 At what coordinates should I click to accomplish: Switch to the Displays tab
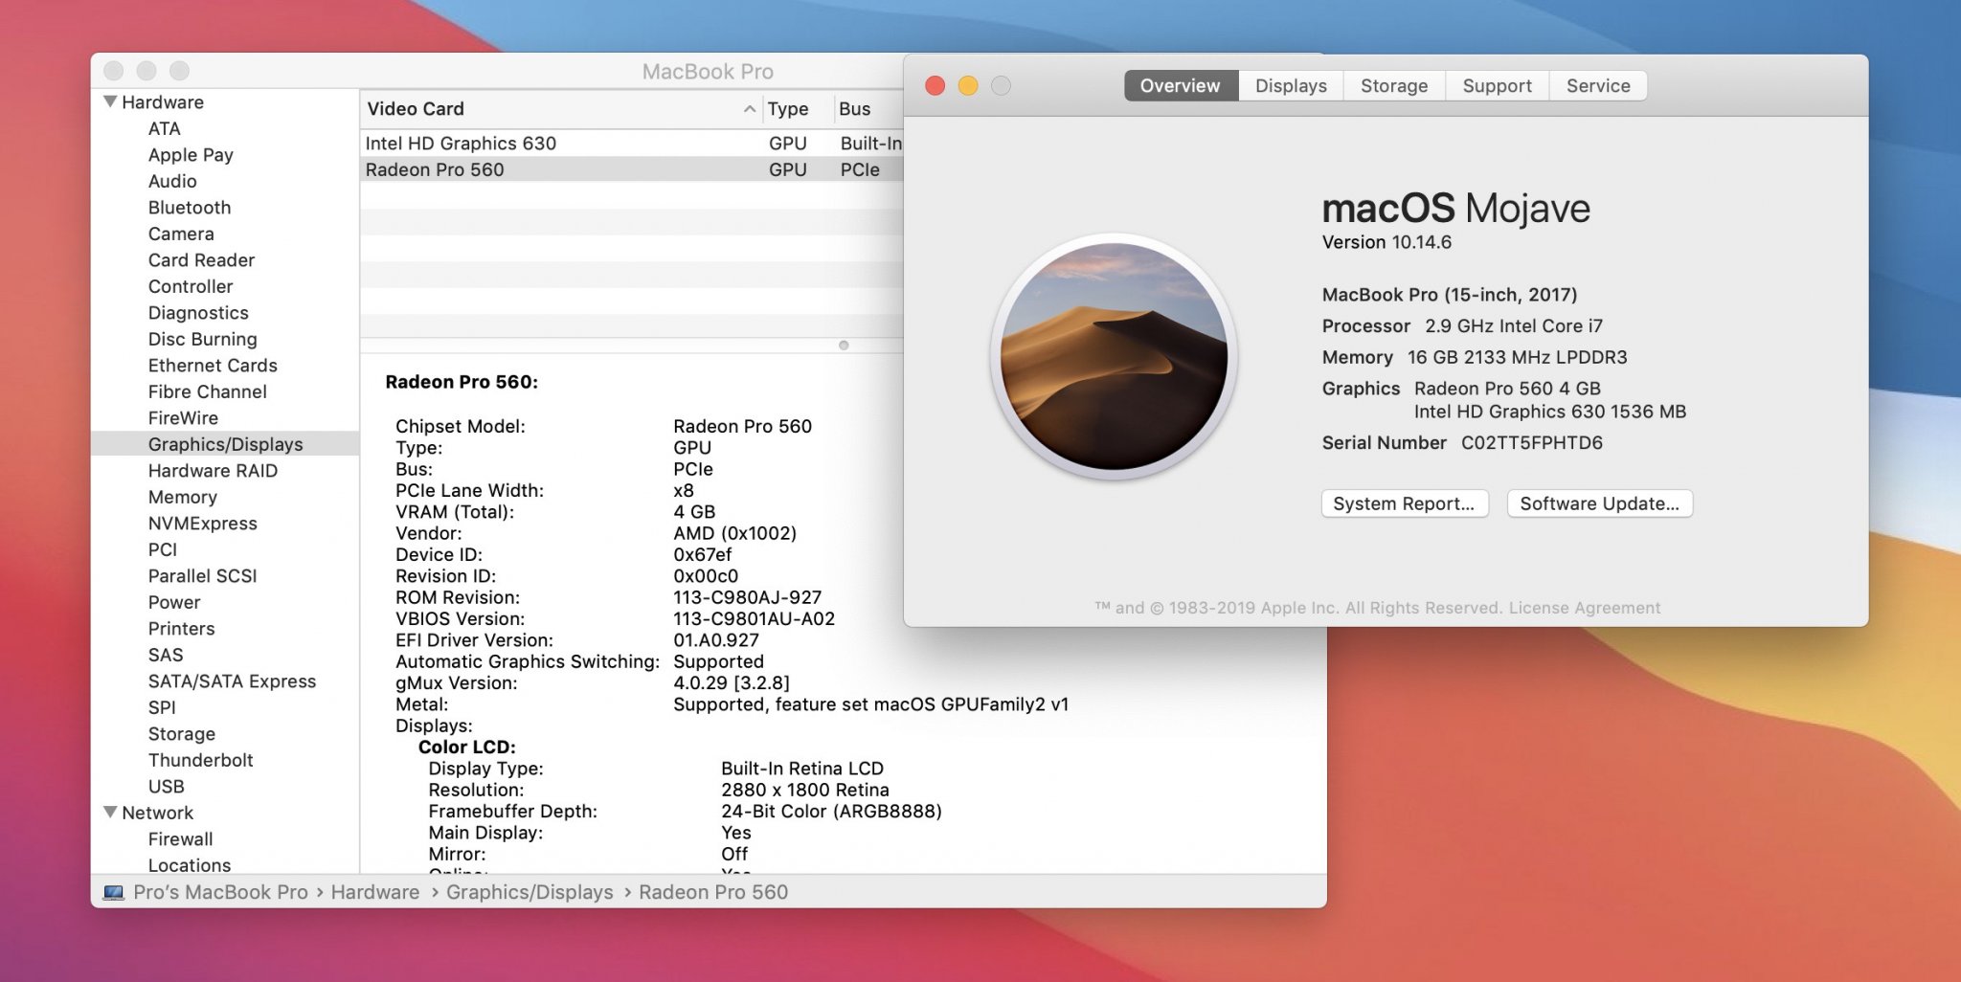pos(1290,86)
